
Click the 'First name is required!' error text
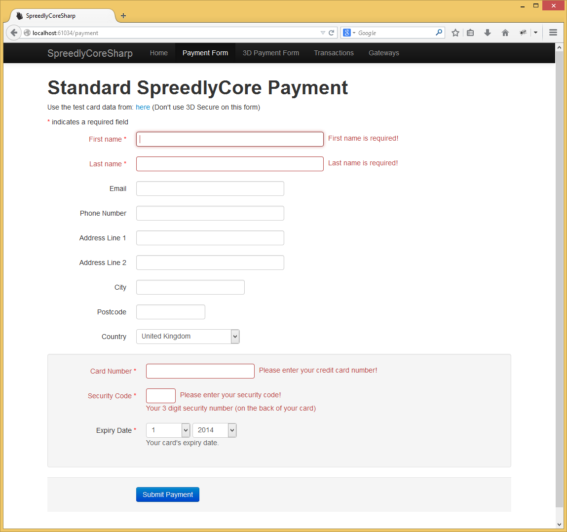[363, 138]
